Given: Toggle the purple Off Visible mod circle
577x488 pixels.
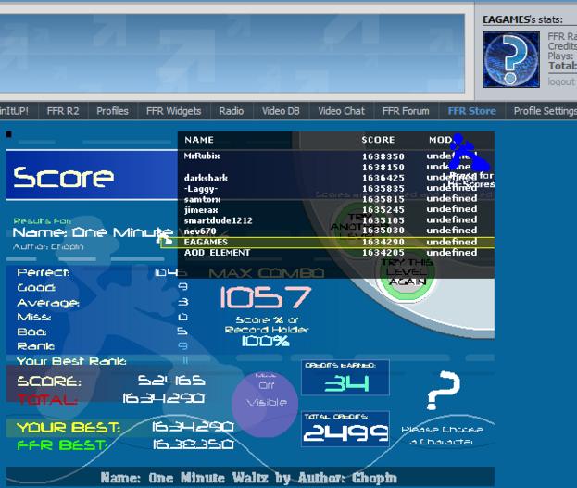Looking at the screenshot, I should click(x=265, y=404).
